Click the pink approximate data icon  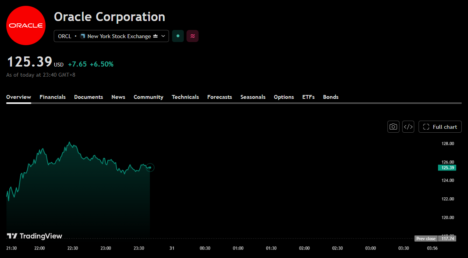[x=192, y=36]
